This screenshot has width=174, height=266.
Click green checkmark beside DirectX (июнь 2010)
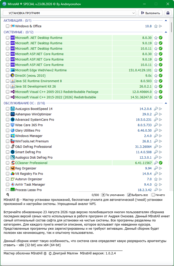tap(160, 75)
